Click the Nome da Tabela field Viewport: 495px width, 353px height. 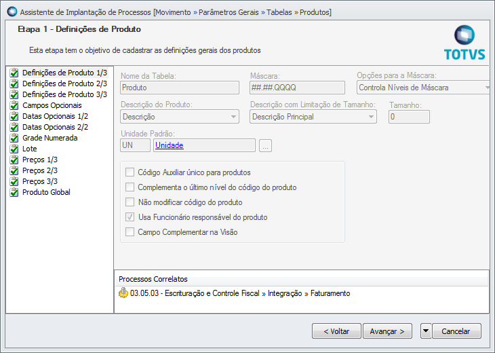tap(180, 88)
